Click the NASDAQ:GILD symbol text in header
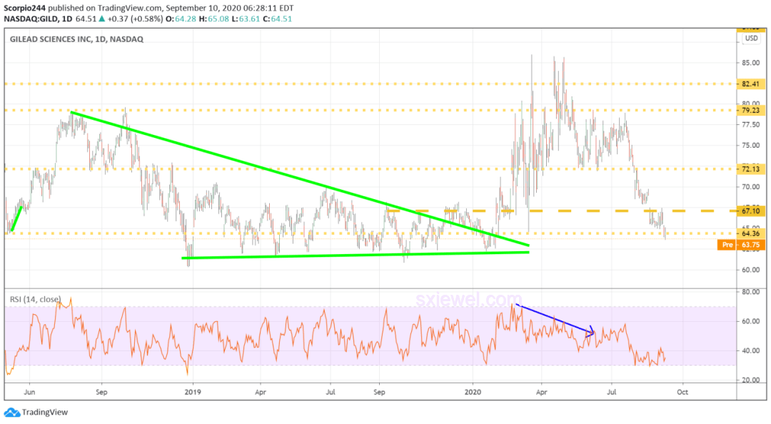Viewport: 771px width, 424px height. (x=31, y=19)
